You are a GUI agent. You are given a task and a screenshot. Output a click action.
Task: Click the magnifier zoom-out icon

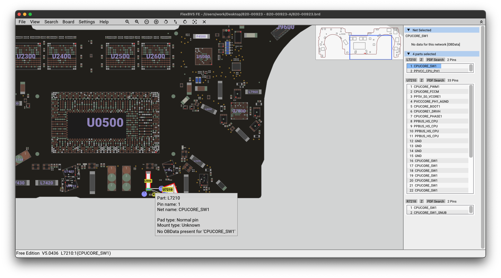[127, 22]
